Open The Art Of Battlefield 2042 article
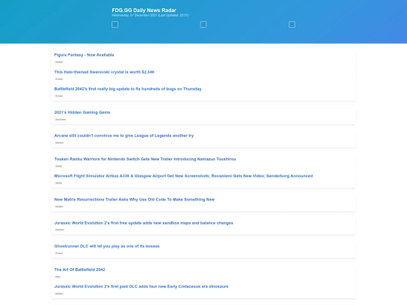 [79, 270]
